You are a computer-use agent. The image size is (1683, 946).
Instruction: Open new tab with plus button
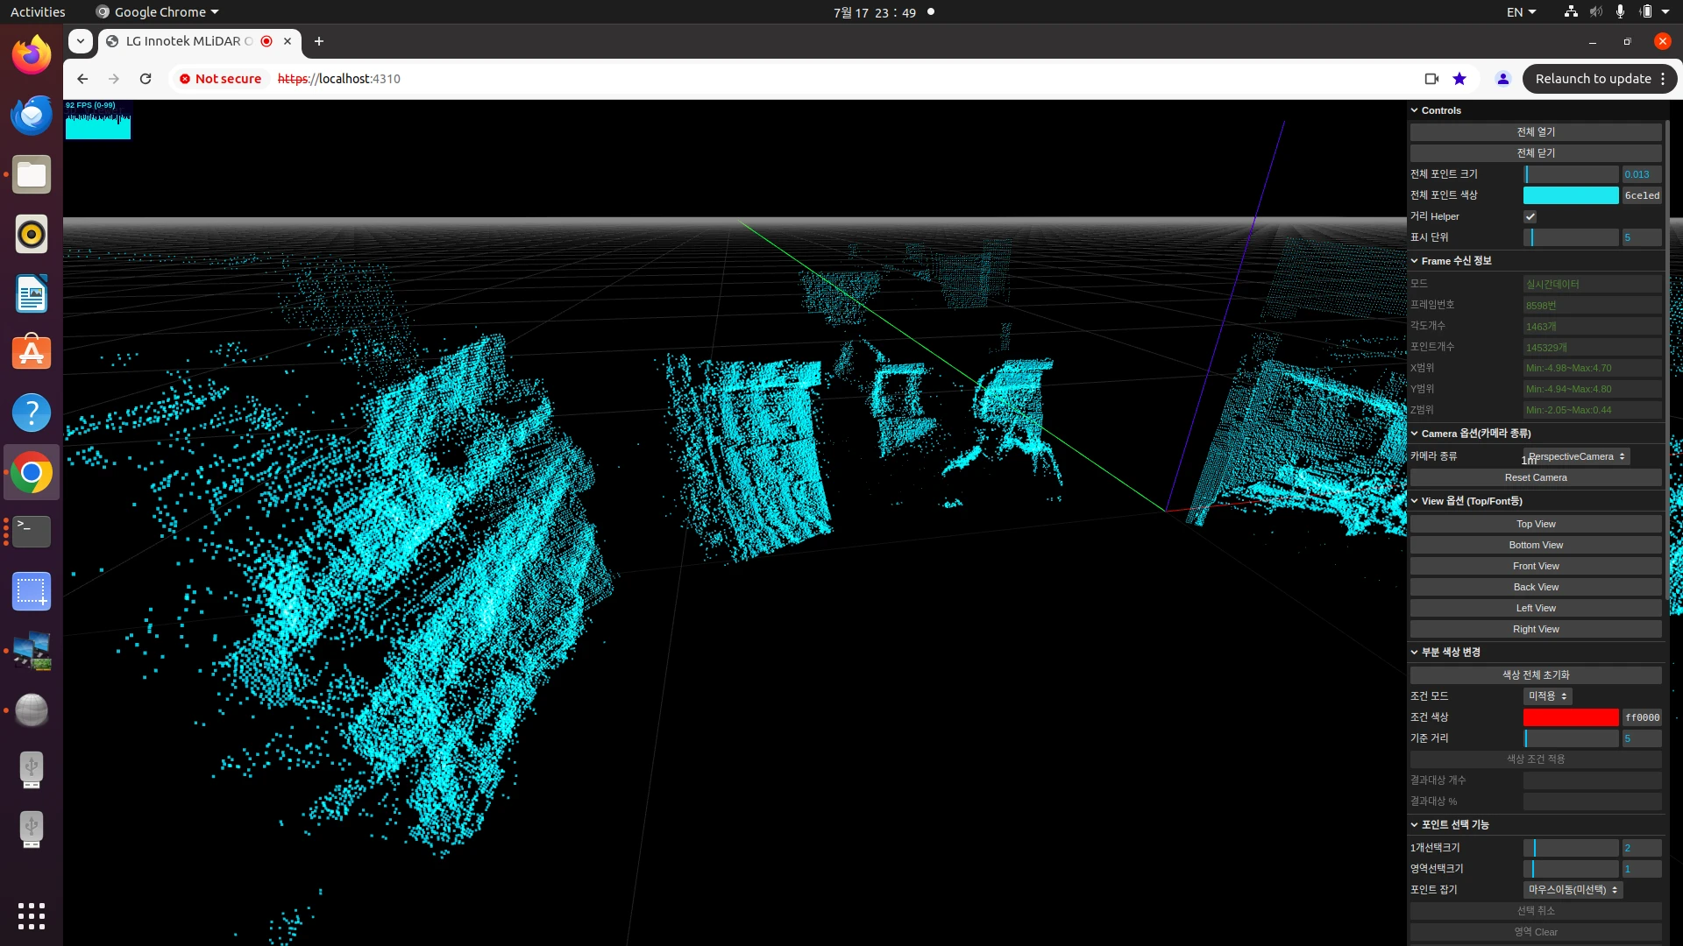click(x=319, y=41)
